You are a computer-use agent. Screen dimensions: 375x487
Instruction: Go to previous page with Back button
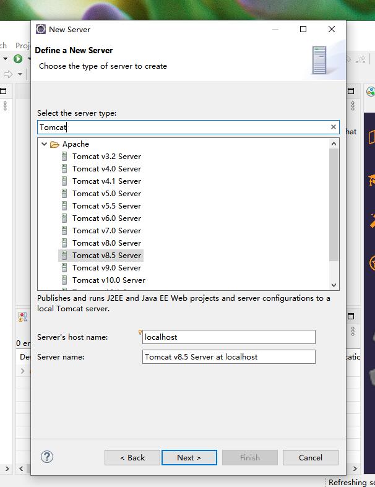click(132, 457)
